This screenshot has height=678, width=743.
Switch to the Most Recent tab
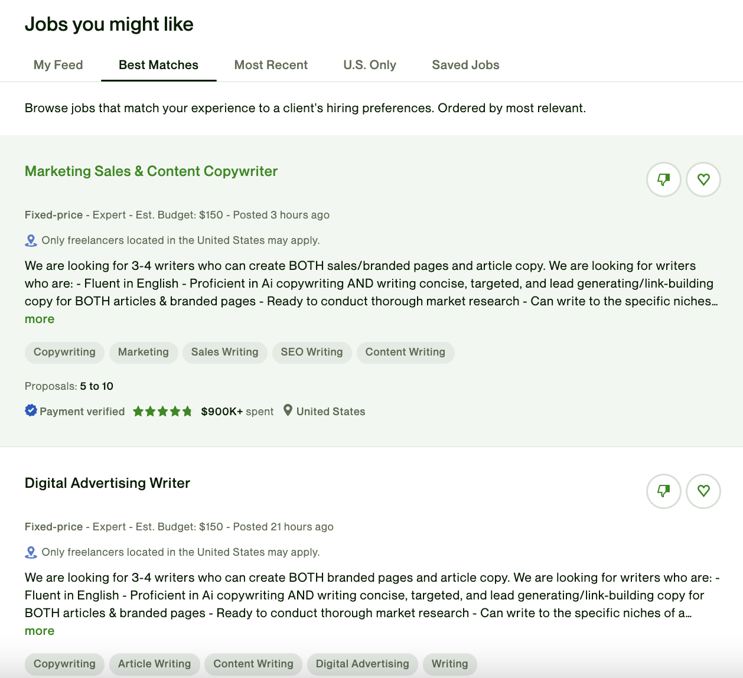(x=271, y=65)
